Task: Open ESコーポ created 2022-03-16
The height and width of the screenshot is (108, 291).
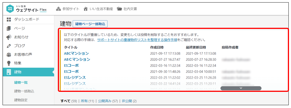Action: pos(72,65)
